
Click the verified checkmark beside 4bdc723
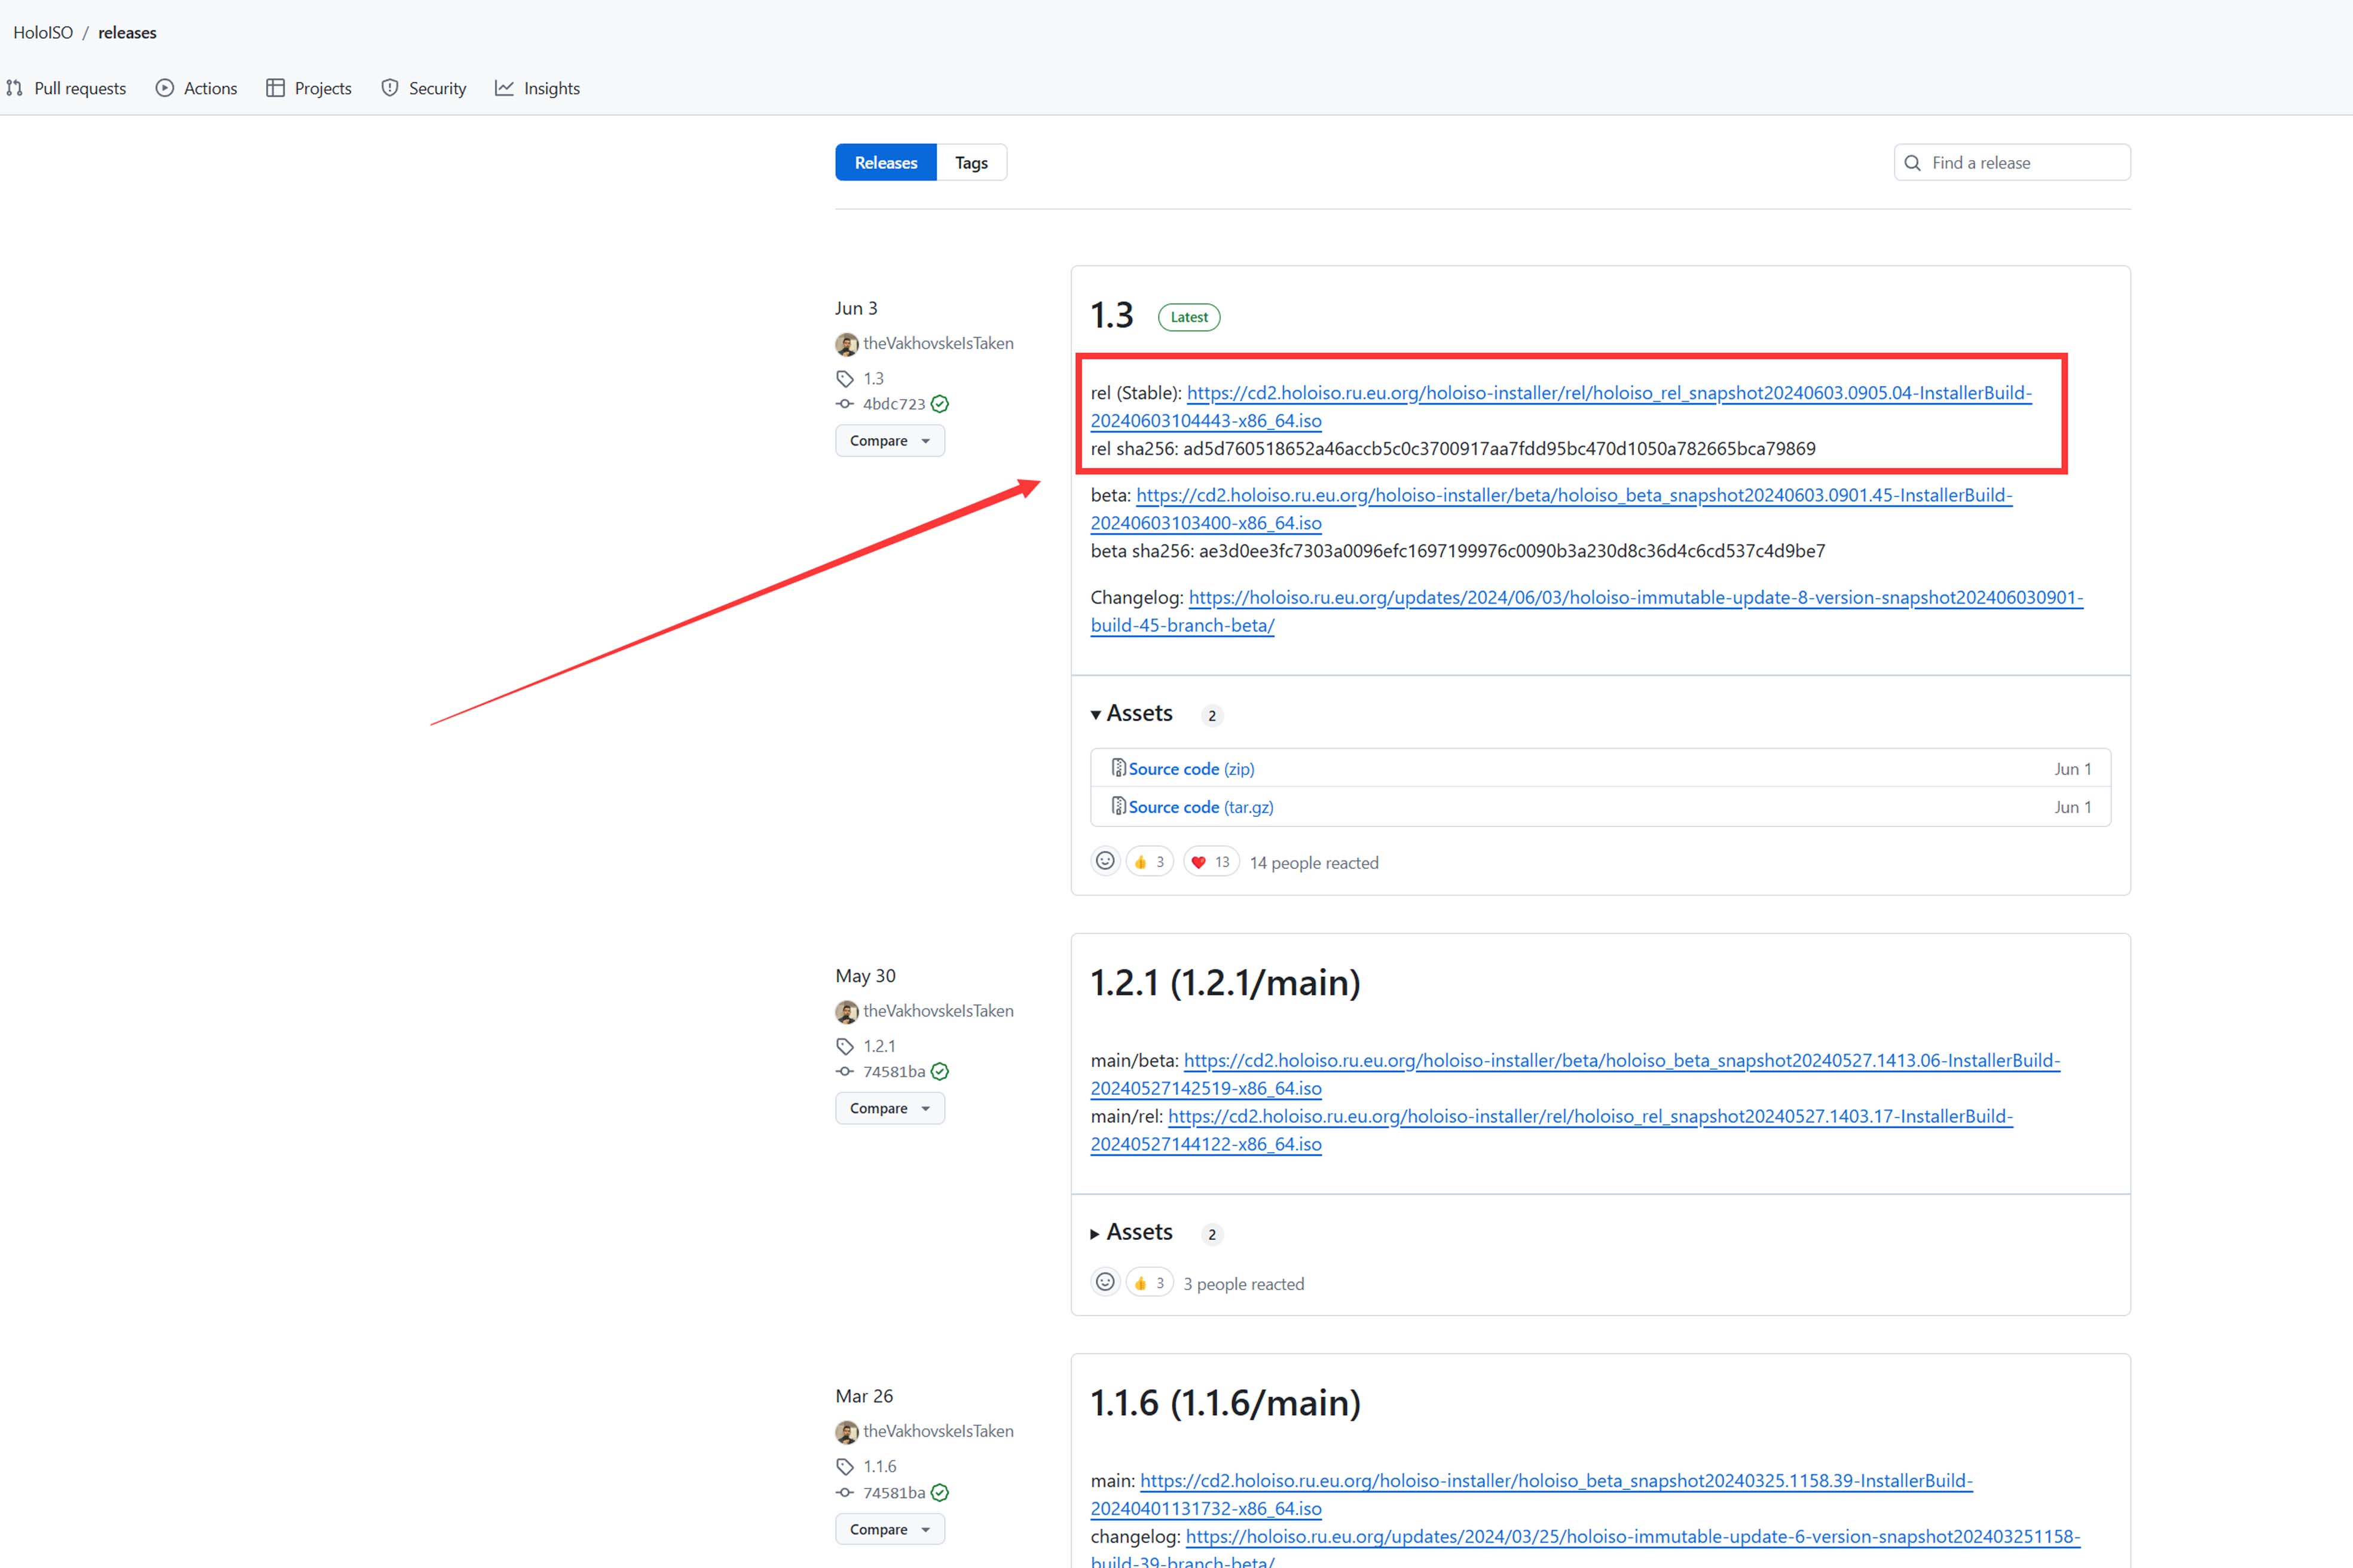939,404
